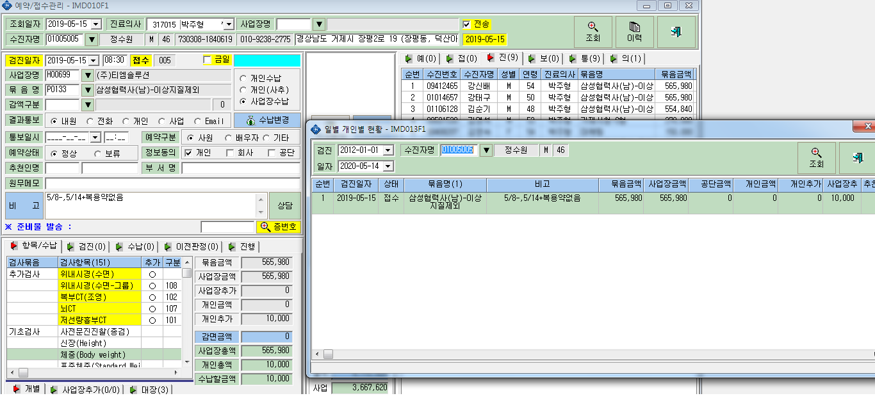
Task: Click the 증번호 magnifier button
Action: tap(278, 227)
